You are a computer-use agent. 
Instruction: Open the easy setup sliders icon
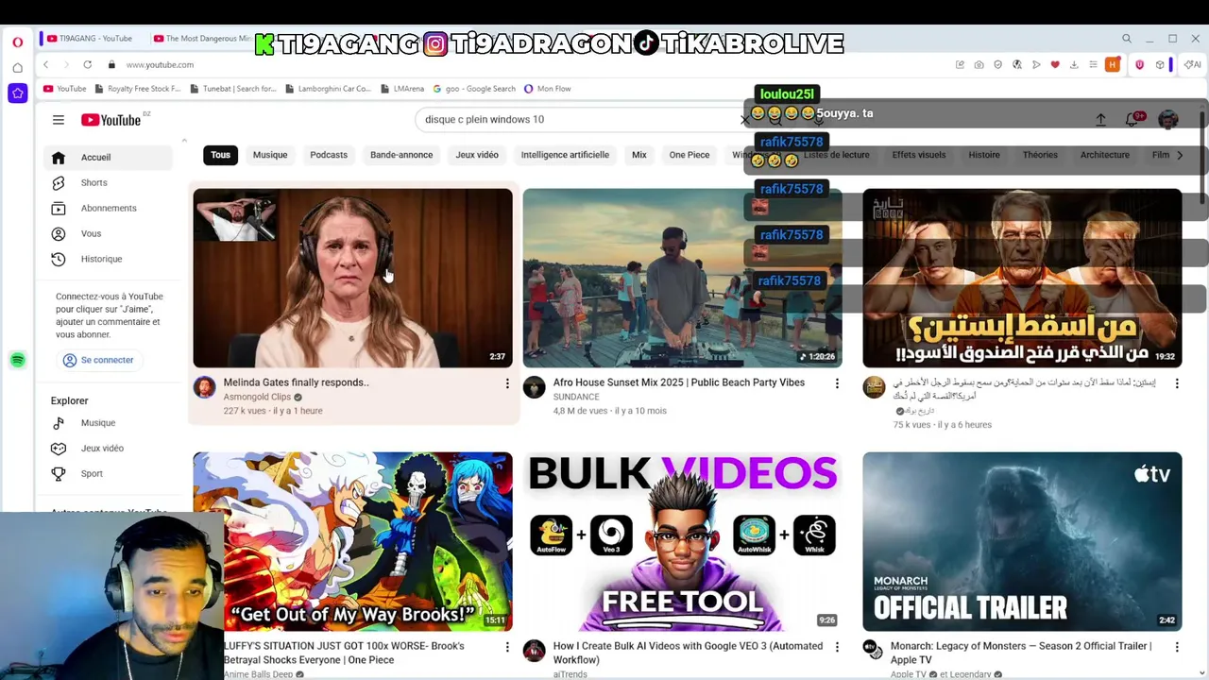tap(1093, 64)
